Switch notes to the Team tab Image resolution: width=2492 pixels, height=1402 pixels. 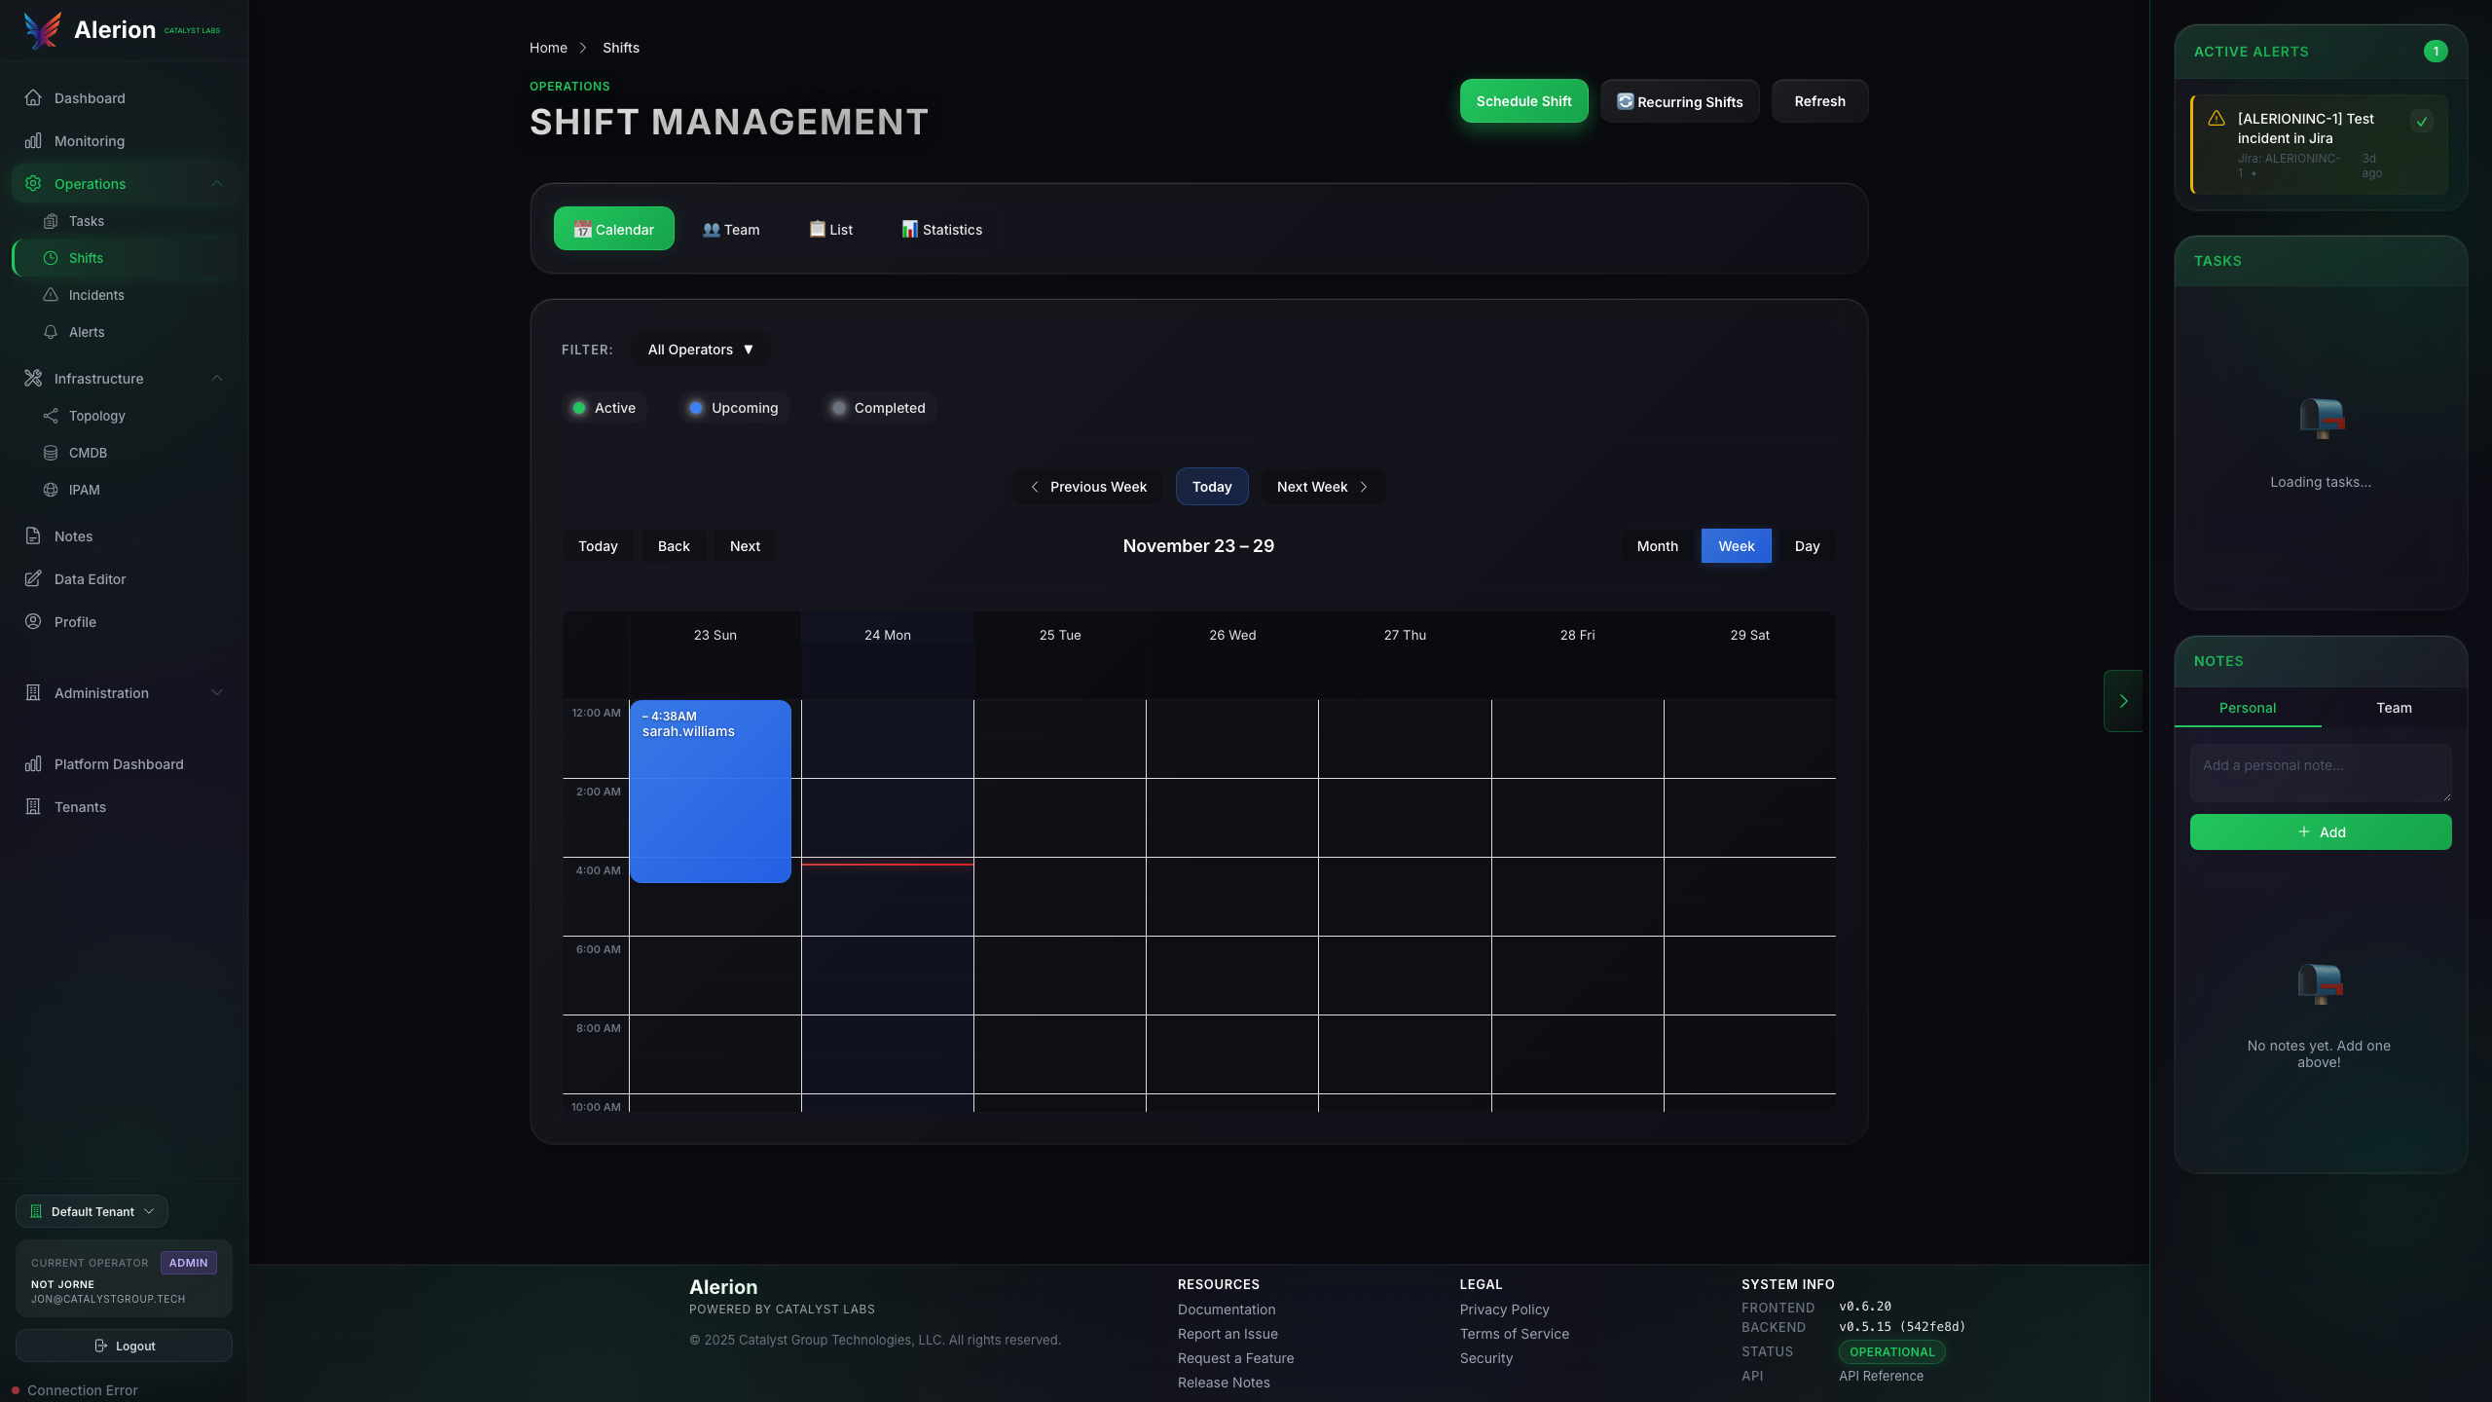[2394, 708]
